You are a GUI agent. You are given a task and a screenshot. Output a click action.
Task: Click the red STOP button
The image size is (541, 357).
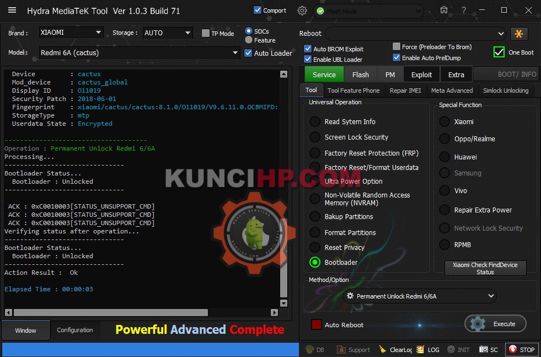click(x=521, y=350)
